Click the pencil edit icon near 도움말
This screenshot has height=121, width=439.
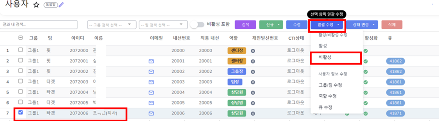(x=61, y=5)
